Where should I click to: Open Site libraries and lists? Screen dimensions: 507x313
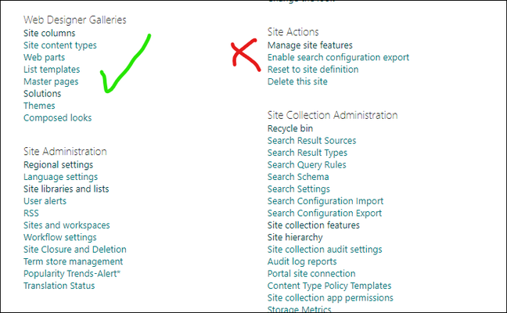point(66,189)
